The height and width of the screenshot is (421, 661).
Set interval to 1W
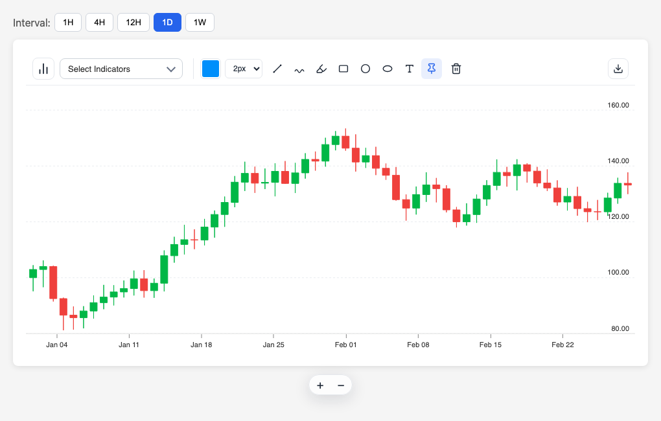[x=200, y=22]
